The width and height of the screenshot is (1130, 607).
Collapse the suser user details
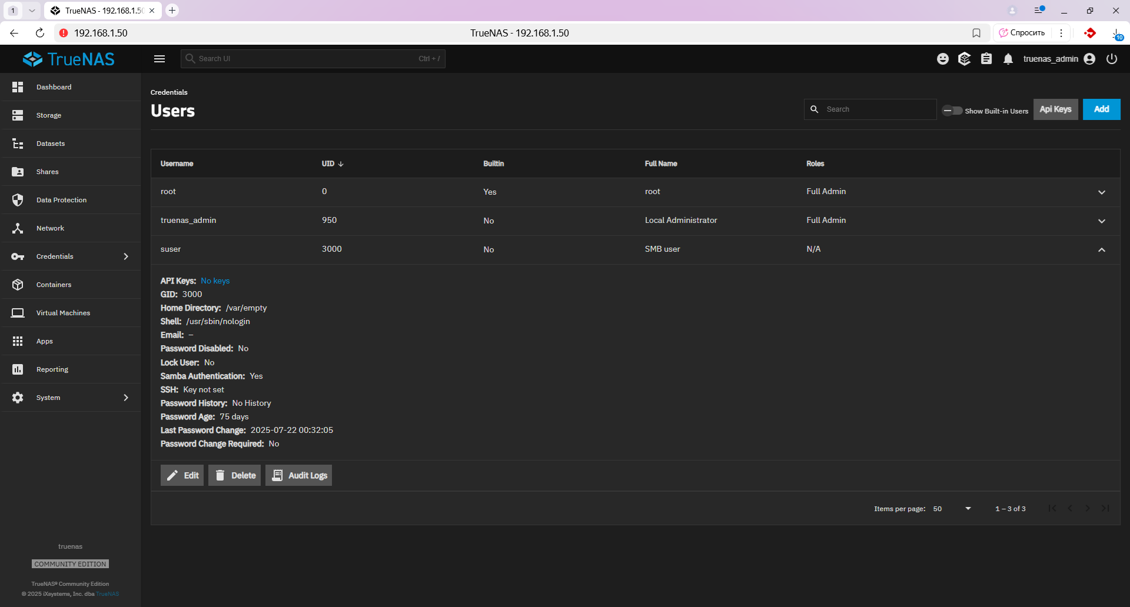click(1102, 250)
